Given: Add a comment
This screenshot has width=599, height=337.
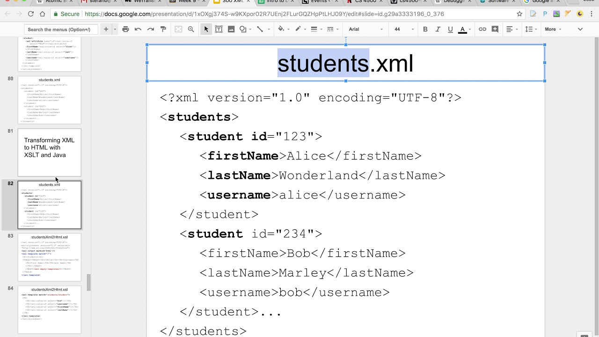Looking at the screenshot, I should click(495, 29).
